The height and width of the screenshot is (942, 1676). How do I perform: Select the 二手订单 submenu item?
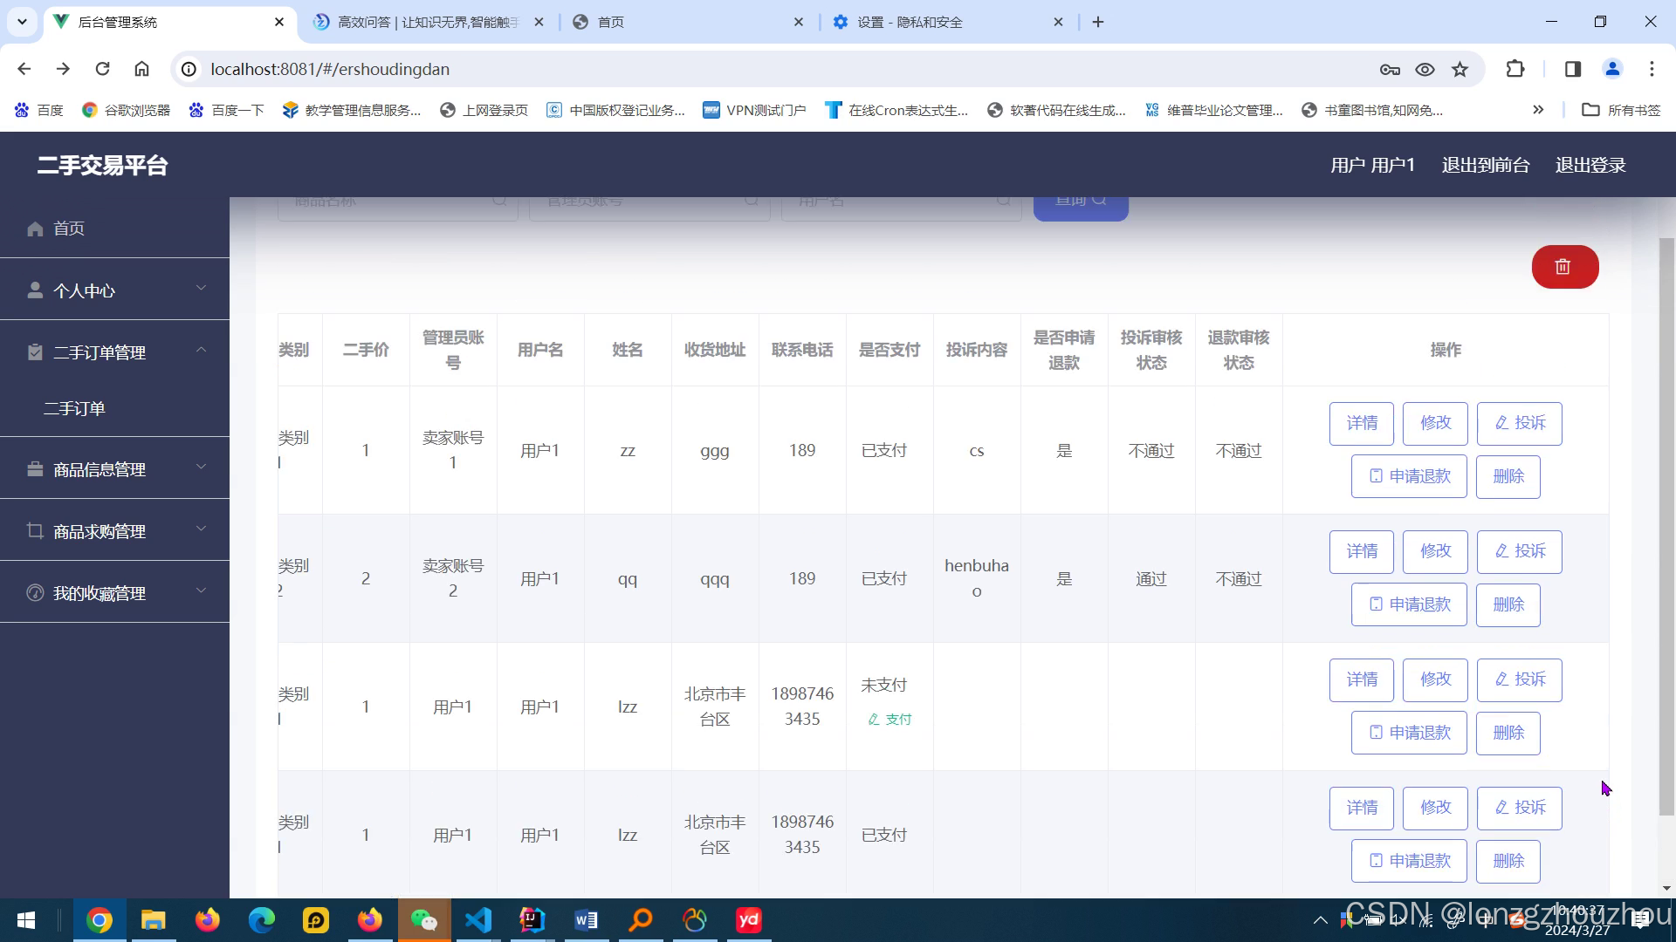pyautogui.click(x=75, y=408)
